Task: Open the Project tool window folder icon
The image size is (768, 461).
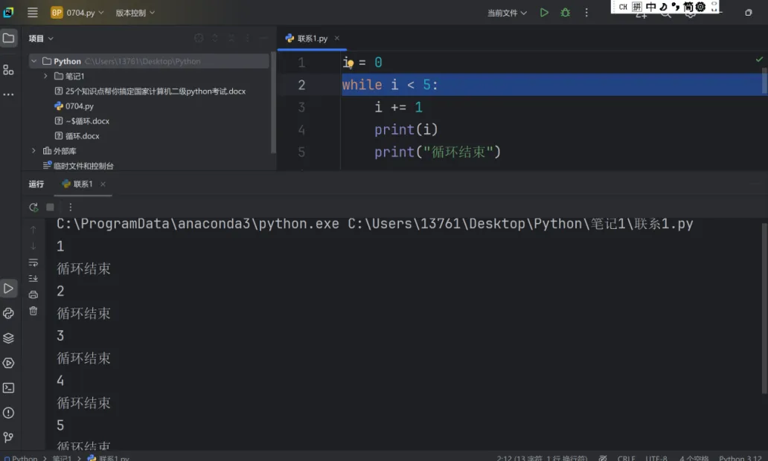Action: (9, 38)
